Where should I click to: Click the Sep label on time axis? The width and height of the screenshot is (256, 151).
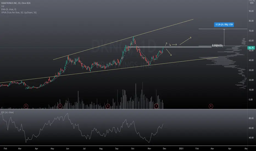[117, 149]
